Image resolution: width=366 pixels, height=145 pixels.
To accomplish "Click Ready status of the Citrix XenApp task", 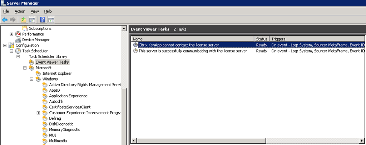I will (x=262, y=45).
